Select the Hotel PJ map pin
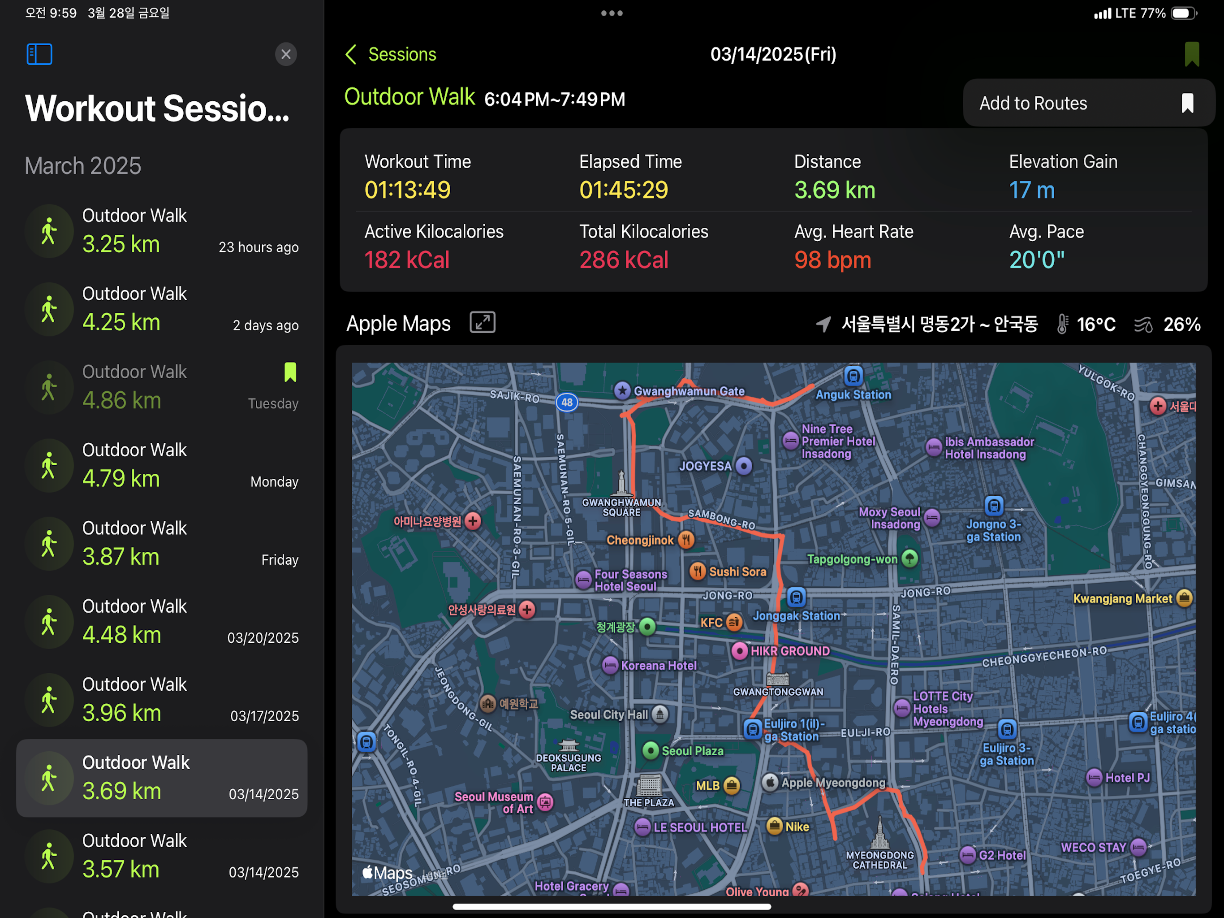The image size is (1224, 918). click(1094, 777)
